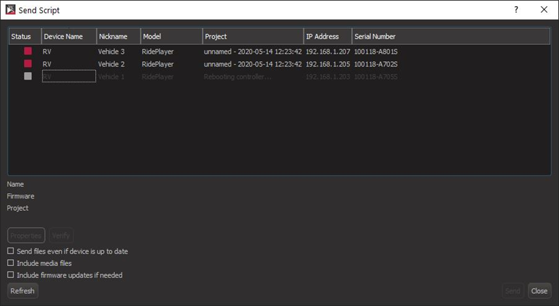This screenshot has height=306, width=559.
Task: Click the red status indicator for Vehicle 3
Action: click(x=28, y=51)
